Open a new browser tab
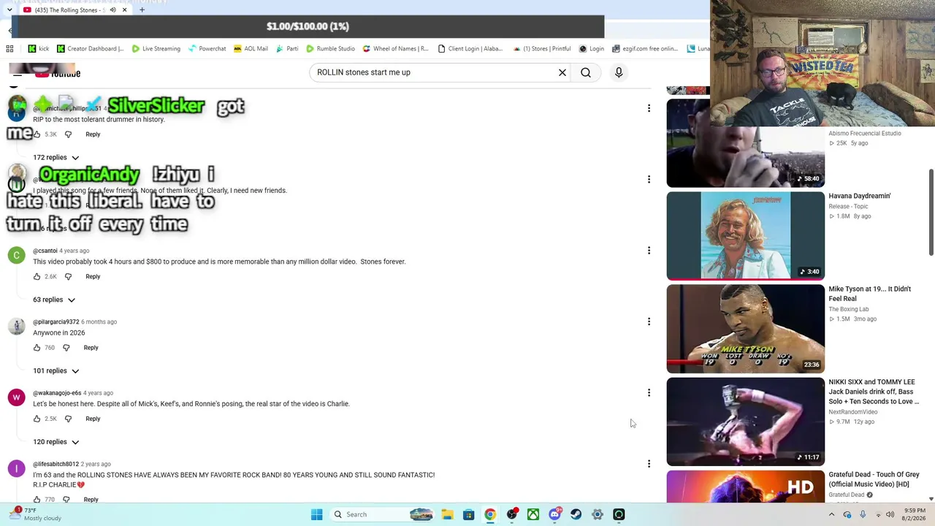The width and height of the screenshot is (935, 526). pyautogui.click(x=142, y=10)
